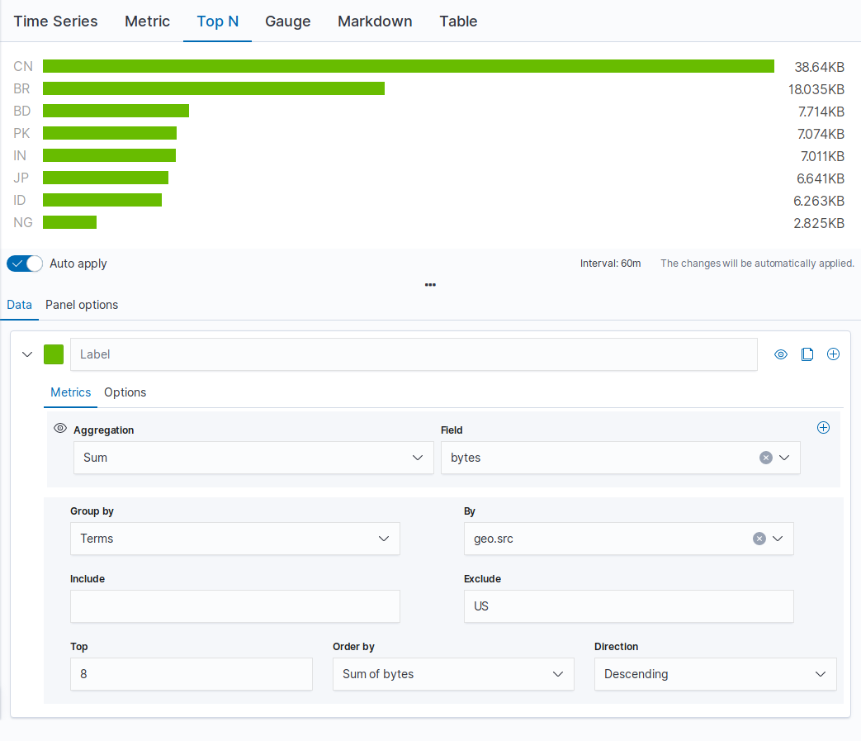Open the series Options tab

point(125,392)
